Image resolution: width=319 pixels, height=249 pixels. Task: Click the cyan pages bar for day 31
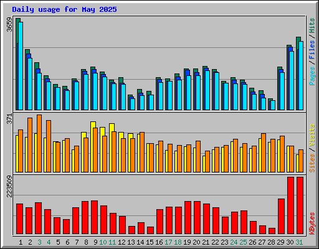301,75
